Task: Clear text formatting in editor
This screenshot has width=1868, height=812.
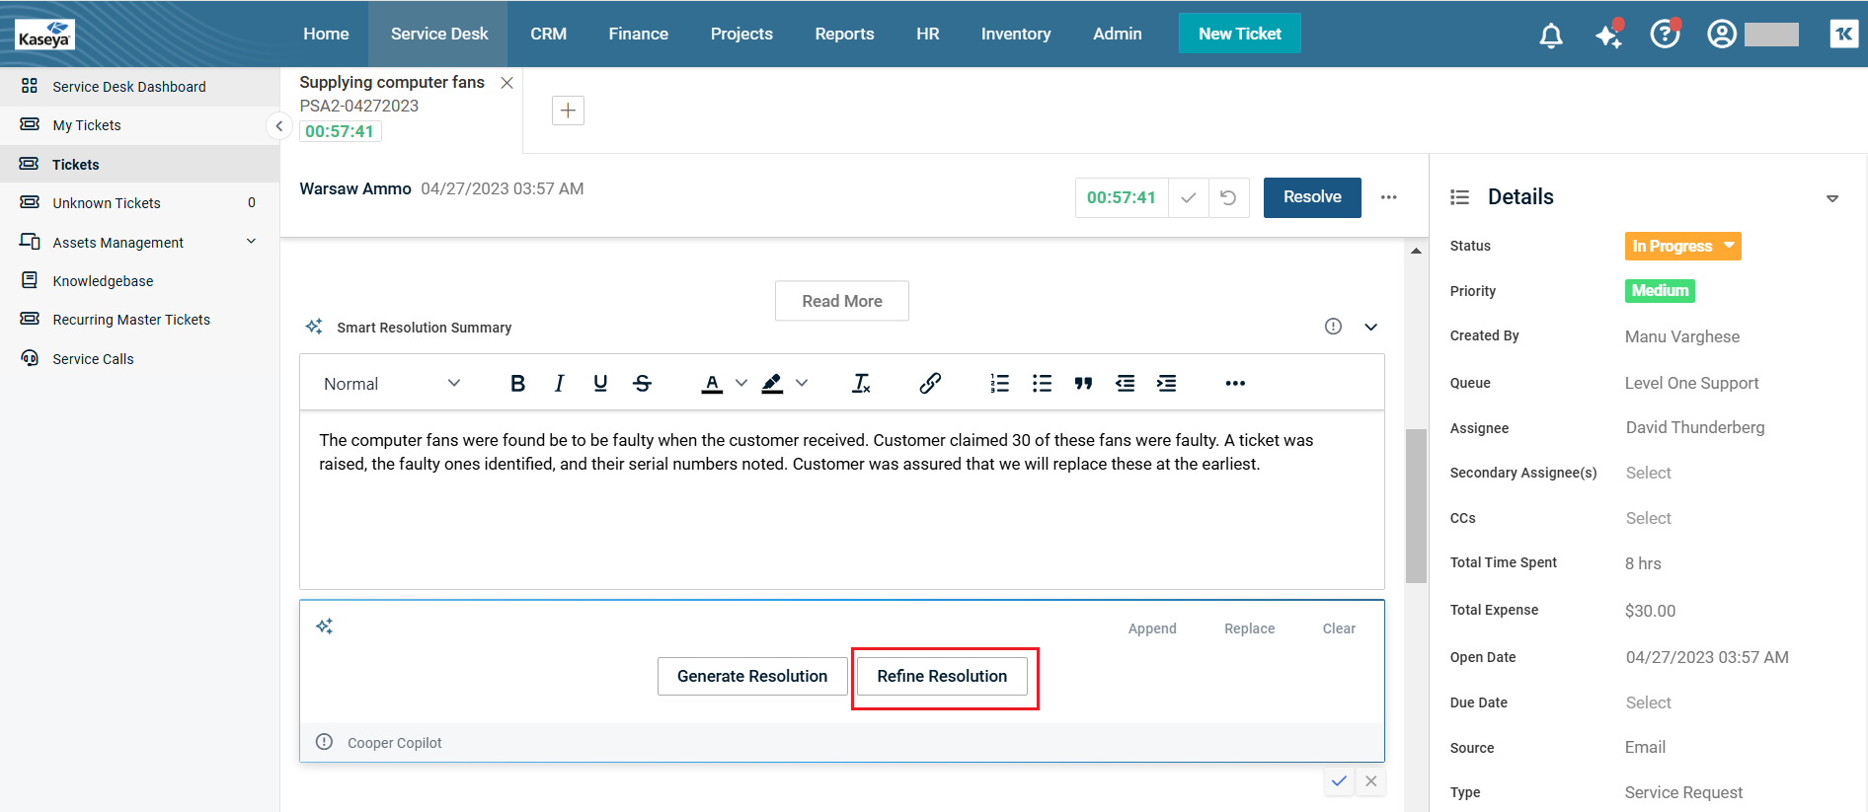Action: click(861, 384)
